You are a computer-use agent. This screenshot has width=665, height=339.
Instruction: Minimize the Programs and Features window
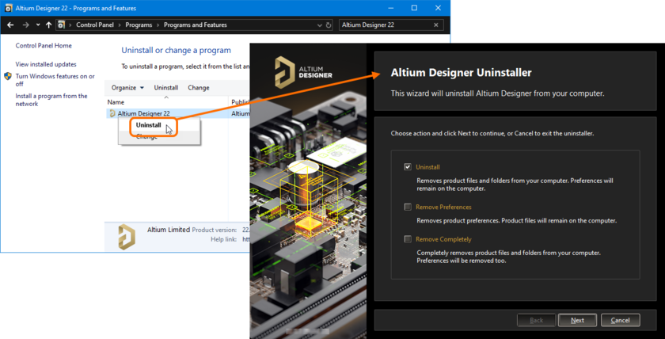[x=390, y=8]
